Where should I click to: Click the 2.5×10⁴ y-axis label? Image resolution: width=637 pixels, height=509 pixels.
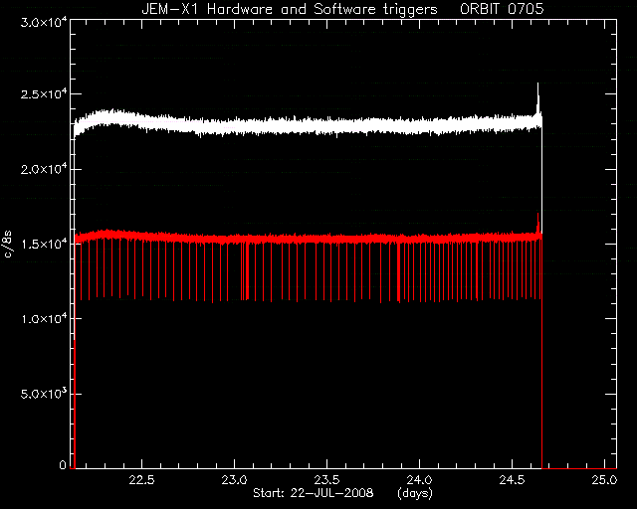pos(44,94)
